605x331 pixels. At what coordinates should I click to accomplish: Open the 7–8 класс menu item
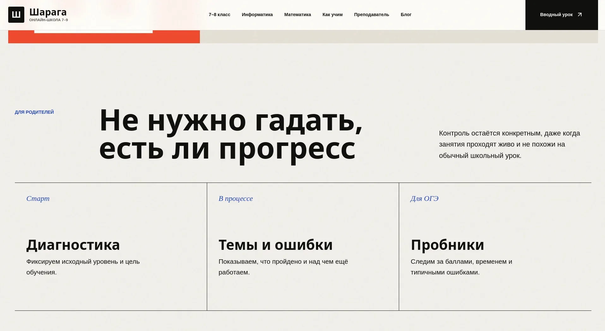(x=219, y=15)
